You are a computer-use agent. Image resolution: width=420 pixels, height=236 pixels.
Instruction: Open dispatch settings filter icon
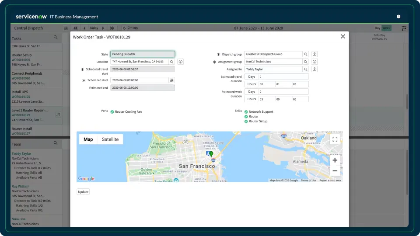tap(404, 28)
